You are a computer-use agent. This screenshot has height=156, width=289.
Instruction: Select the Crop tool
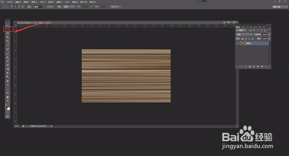tap(8, 41)
